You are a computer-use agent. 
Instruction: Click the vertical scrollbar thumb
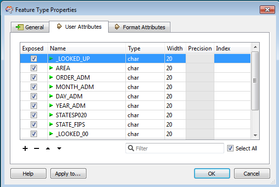255,81
